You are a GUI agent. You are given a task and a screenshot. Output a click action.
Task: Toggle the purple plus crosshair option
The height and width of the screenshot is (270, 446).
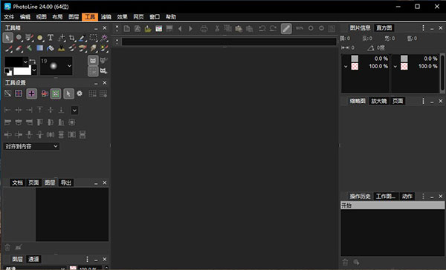tap(31, 93)
